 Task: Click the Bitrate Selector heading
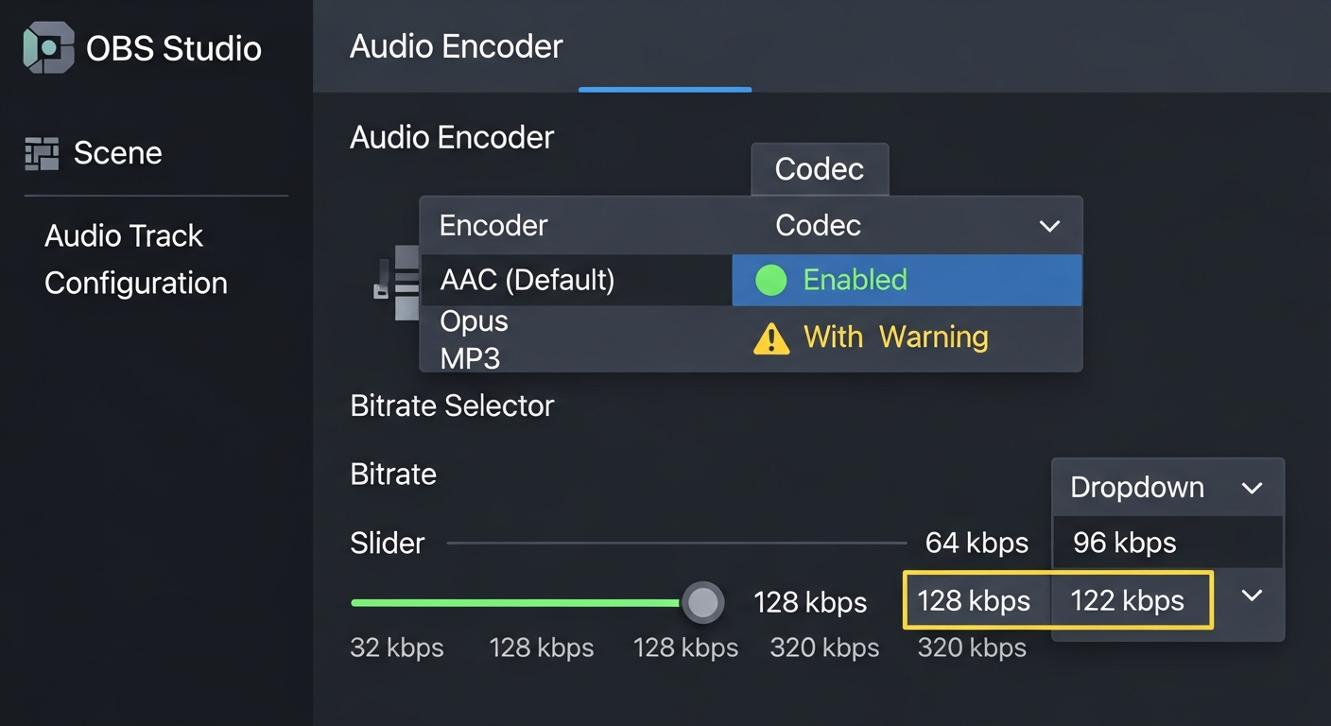[x=452, y=406]
